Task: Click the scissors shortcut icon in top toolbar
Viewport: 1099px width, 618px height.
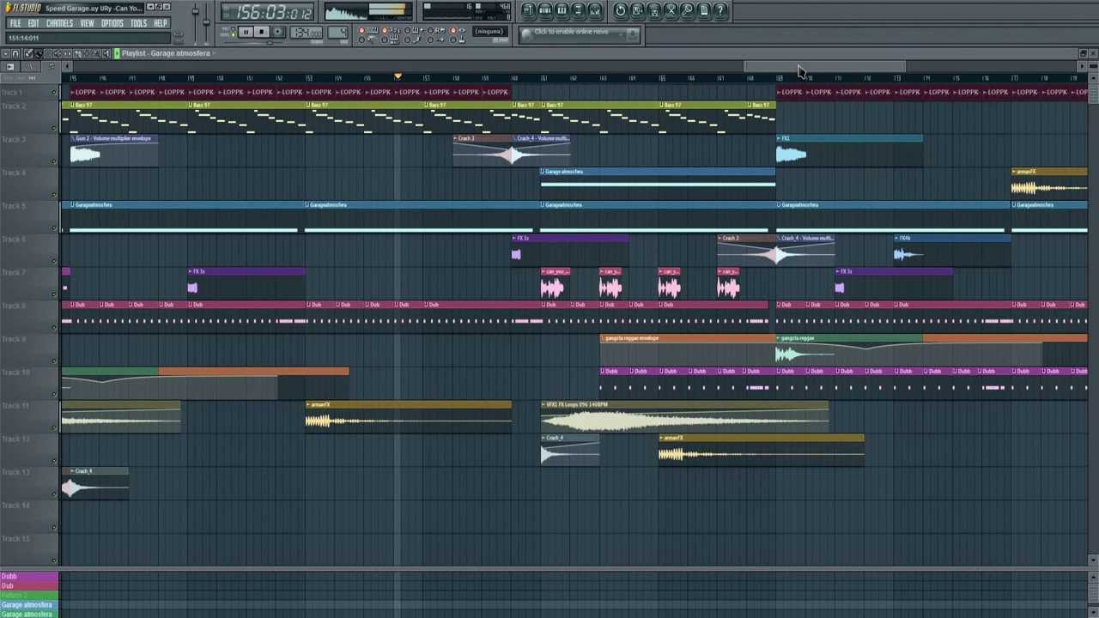Action: [671, 10]
